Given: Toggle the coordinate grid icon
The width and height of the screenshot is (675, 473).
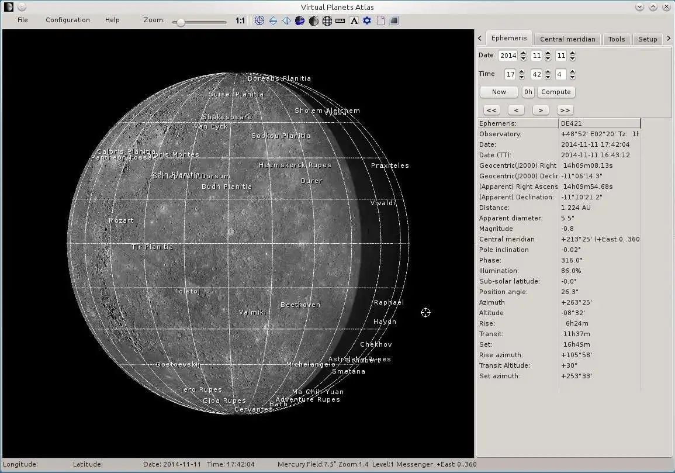Looking at the screenshot, I should (x=327, y=20).
